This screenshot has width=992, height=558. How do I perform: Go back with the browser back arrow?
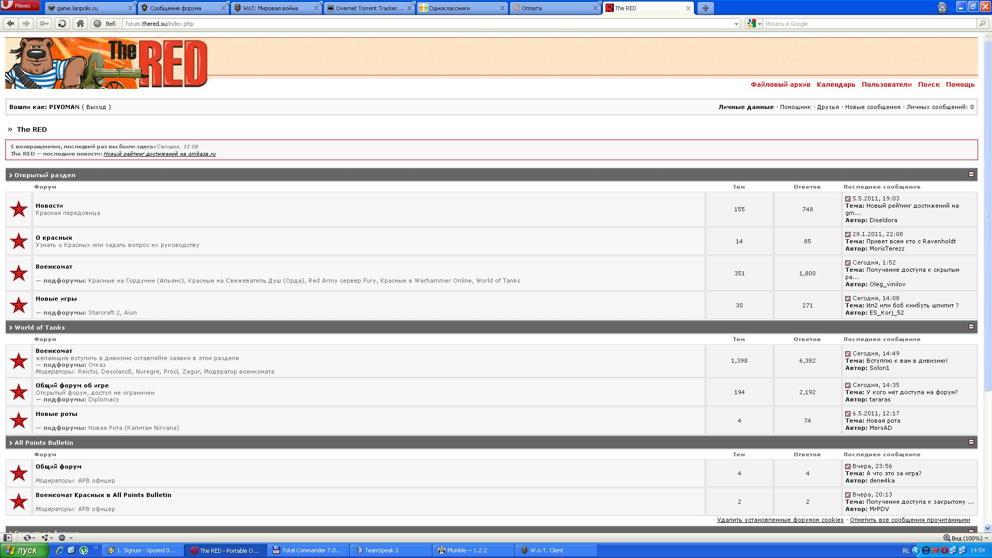(x=10, y=23)
